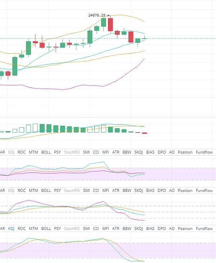Switch to AO in bottom indicator row

pyautogui.click(x=172, y=229)
